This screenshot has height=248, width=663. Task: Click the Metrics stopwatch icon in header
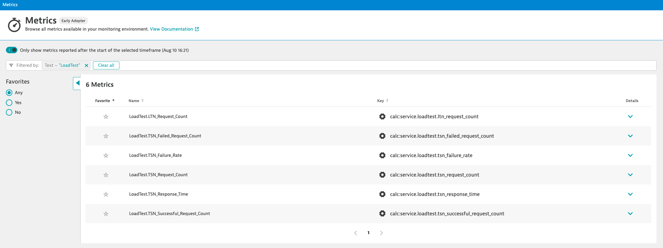tap(14, 25)
